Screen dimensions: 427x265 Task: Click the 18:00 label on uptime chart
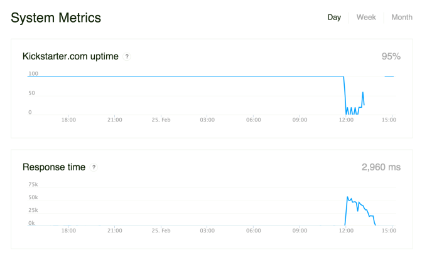point(68,120)
